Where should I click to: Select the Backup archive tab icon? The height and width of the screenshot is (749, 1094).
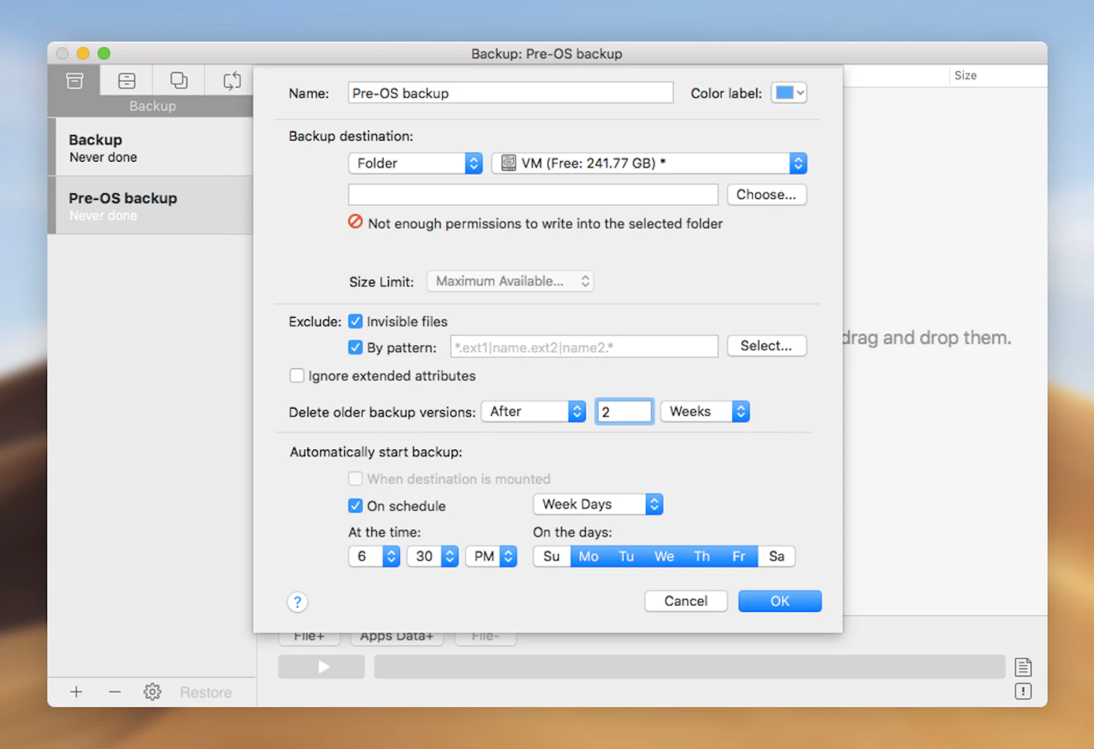point(75,81)
